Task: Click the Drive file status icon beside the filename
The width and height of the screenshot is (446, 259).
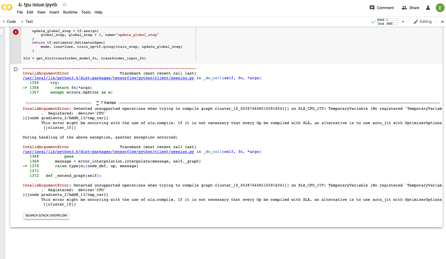Action: (x=20, y=4)
